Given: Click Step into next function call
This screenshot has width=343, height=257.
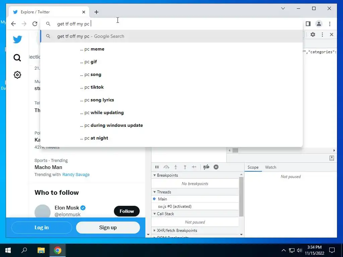Looking at the screenshot, I should click(x=176, y=167).
